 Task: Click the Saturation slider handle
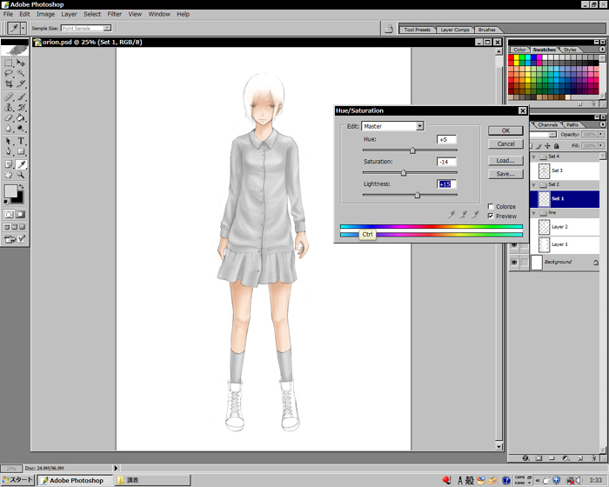403,173
